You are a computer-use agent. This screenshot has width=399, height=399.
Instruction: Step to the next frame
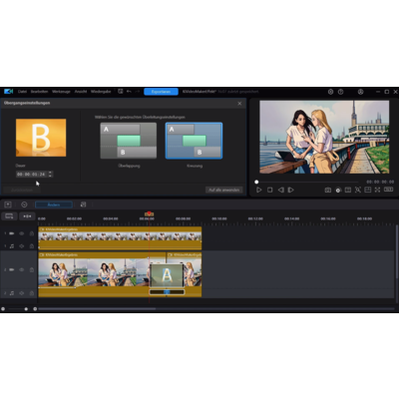pyautogui.click(x=291, y=190)
